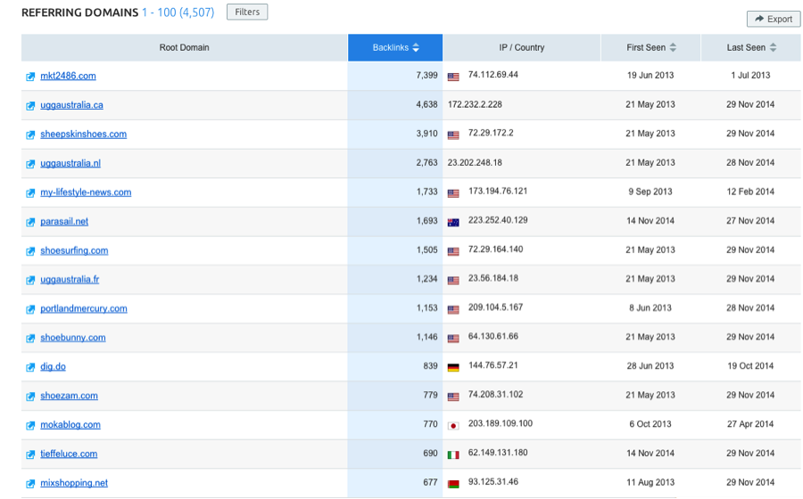Open the shoesurfing.com domain link

(x=74, y=250)
